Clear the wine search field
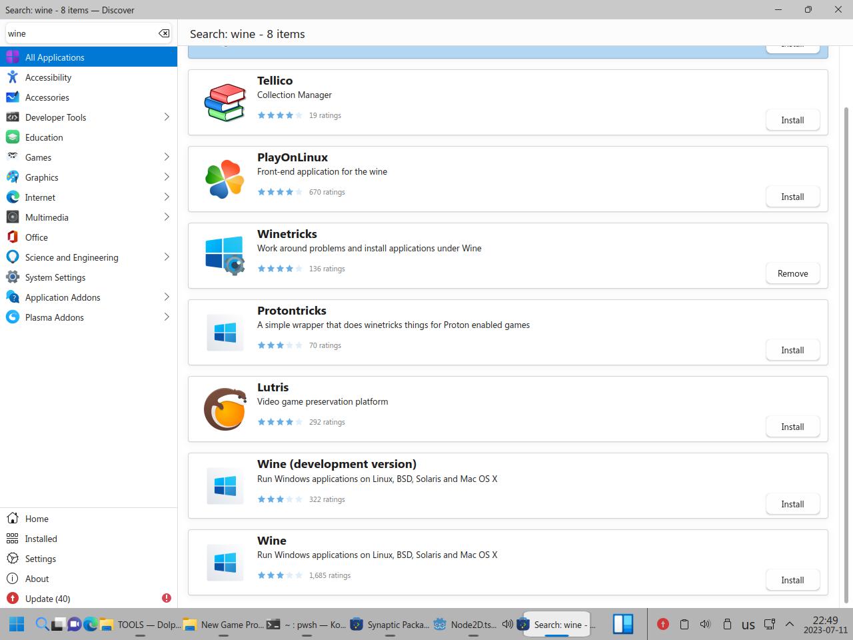 164,33
